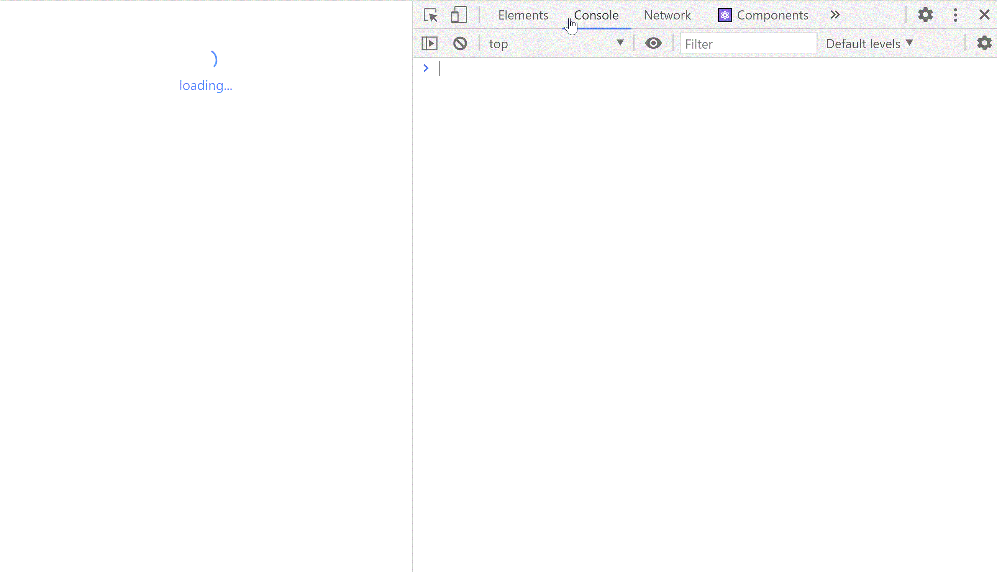This screenshot has height=572, width=997.
Task: Open DevTools settings gear in tab bar
Action: pyautogui.click(x=925, y=15)
